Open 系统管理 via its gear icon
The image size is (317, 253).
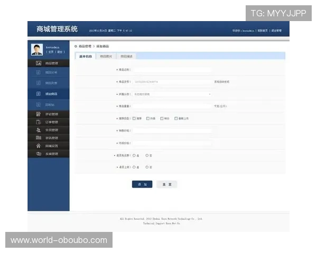39,154
